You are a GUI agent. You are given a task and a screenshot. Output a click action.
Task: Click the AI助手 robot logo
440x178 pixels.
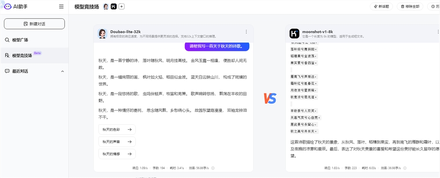click(8, 7)
